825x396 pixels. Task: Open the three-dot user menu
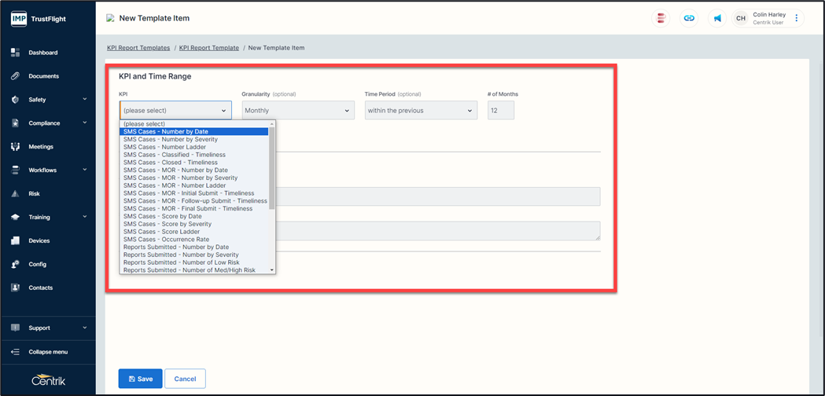click(x=796, y=18)
